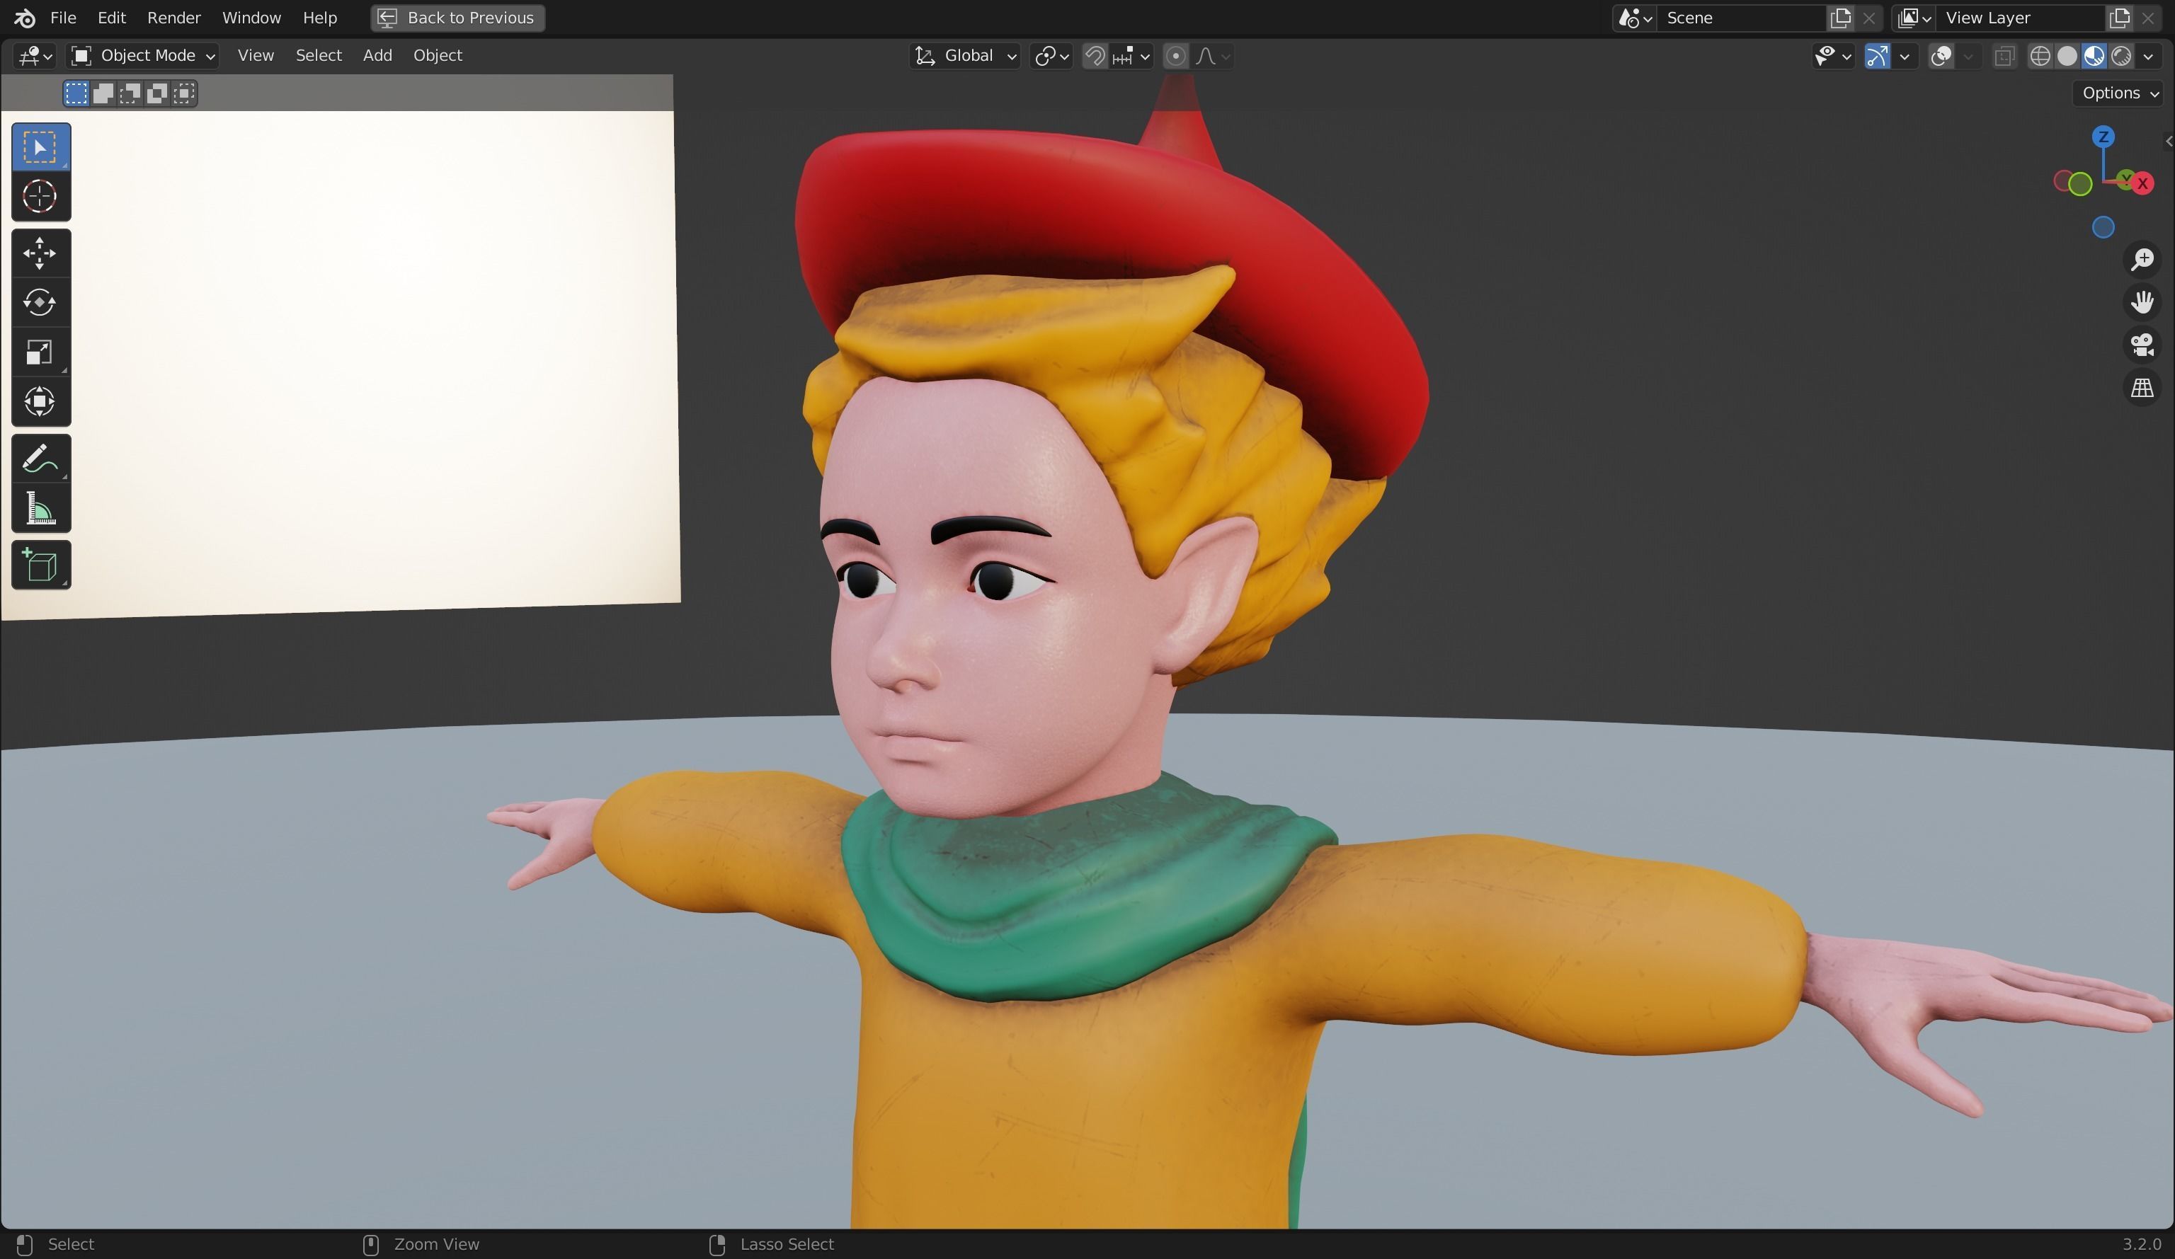Select the Scale tool
2175x1259 pixels.
40,352
